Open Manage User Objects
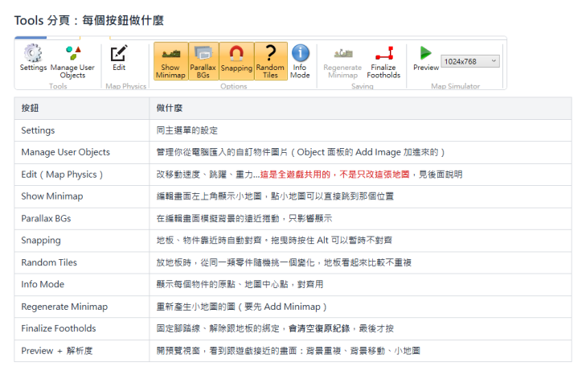Image resolution: width=586 pixels, height=375 pixels. tap(72, 61)
